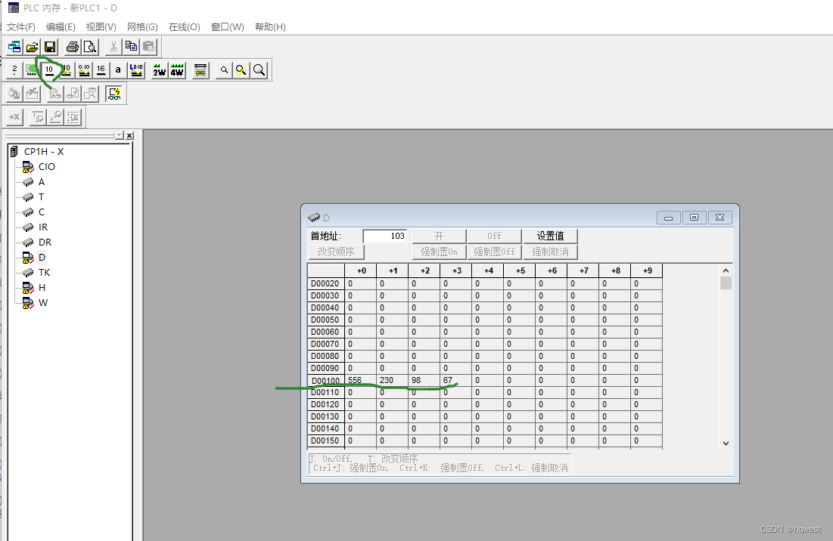Switch display to binary format icon
The height and width of the screenshot is (541, 833).
pyautogui.click(x=14, y=70)
